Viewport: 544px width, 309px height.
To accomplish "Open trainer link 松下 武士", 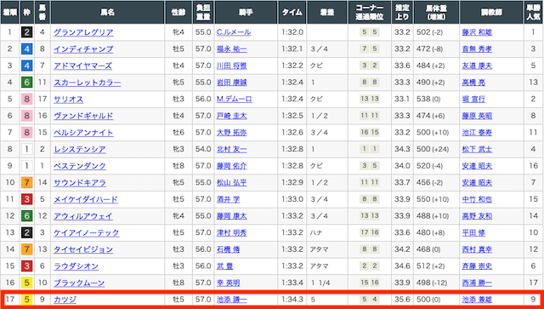I will point(477,149).
